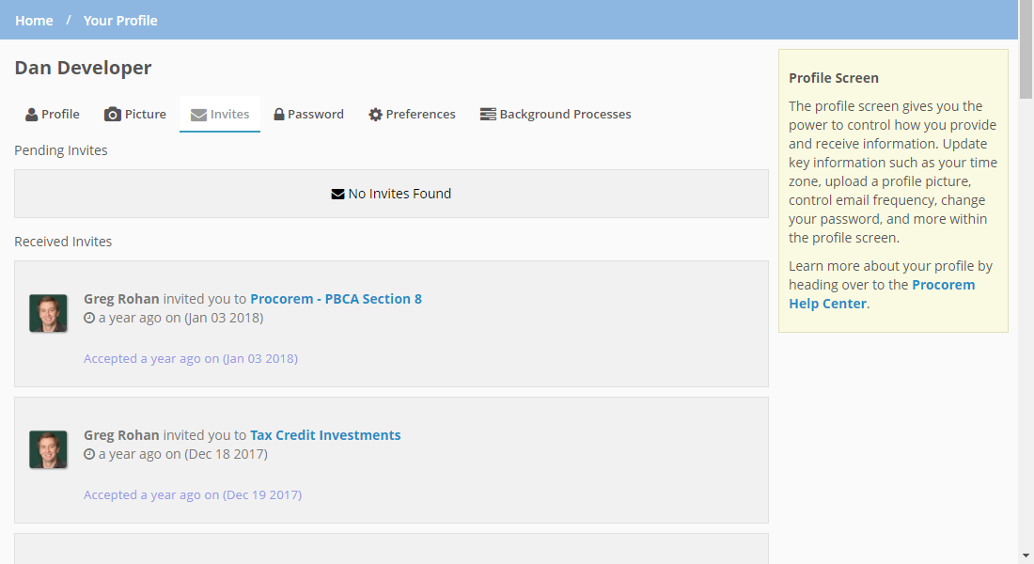This screenshot has height=564, width=1034.
Task: Click the envelope icon beside No Invites Found
Action: click(x=337, y=194)
